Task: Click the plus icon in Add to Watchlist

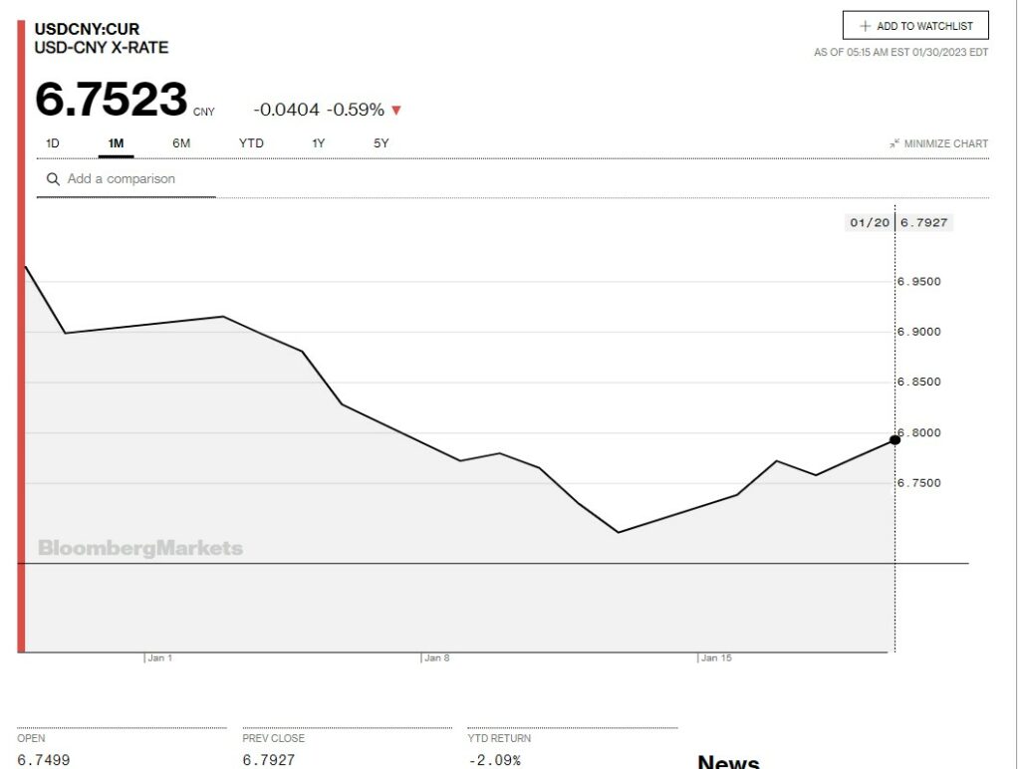Action: click(865, 26)
